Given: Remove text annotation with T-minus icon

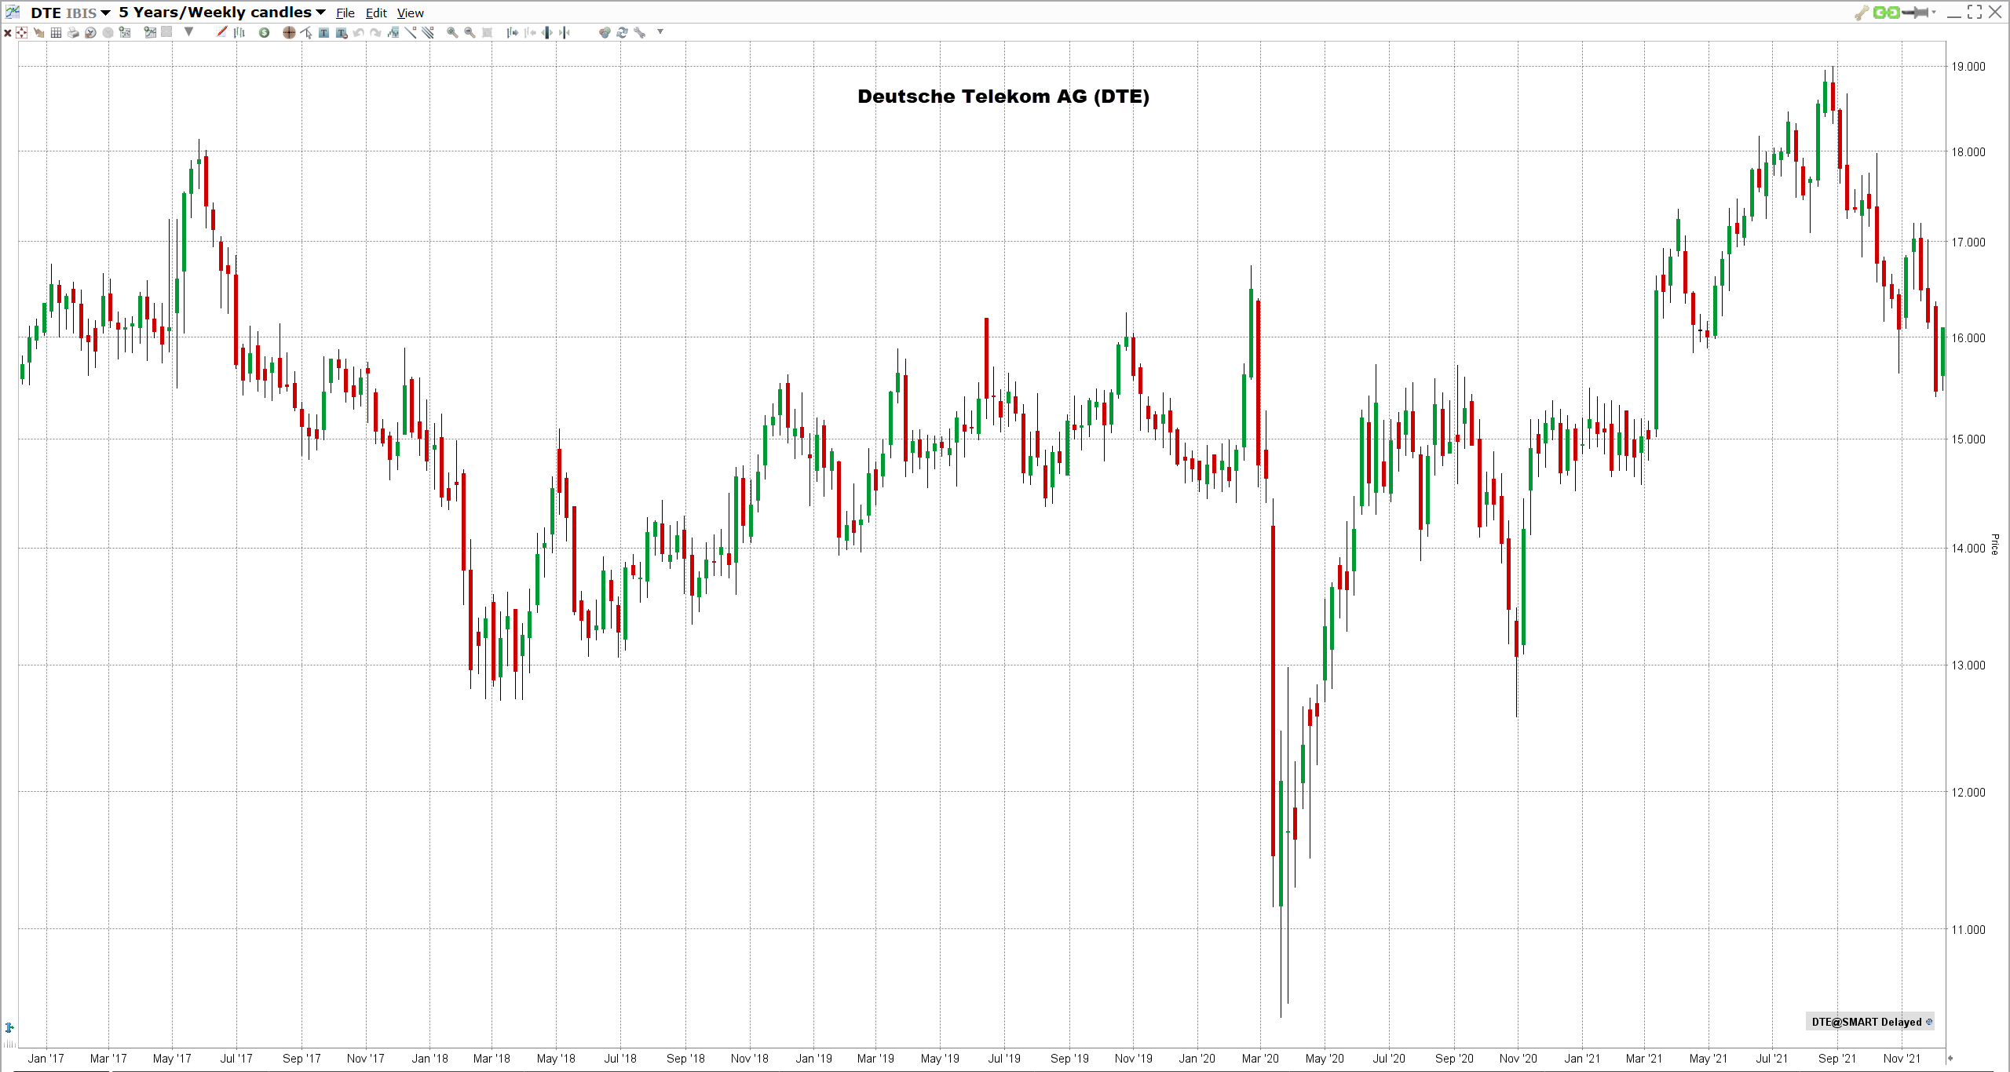Looking at the screenshot, I should pos(342,33).
